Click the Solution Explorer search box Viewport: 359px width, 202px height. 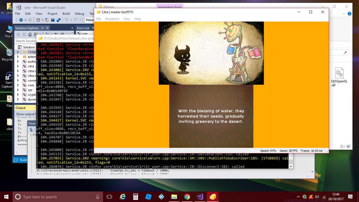(25, 41)
